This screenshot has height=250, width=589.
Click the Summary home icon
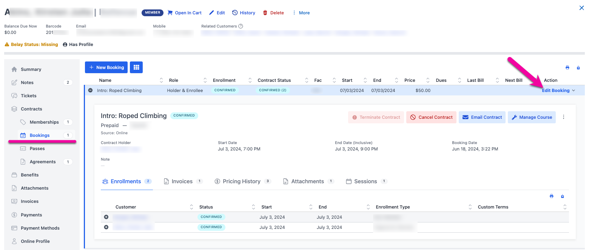pyautogui.click(x=14, y=69)
